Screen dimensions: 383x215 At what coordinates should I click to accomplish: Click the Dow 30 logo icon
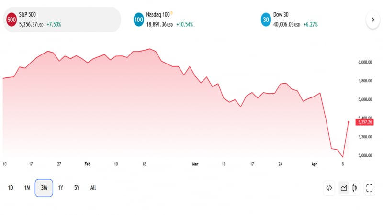pyautogui.click(x=266, y=20)
